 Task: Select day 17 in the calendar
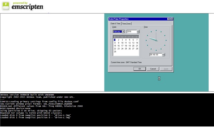[122, 46]
